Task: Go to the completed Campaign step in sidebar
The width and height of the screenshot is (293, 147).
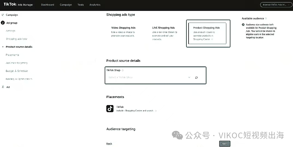Action: [x=12, y=15]
